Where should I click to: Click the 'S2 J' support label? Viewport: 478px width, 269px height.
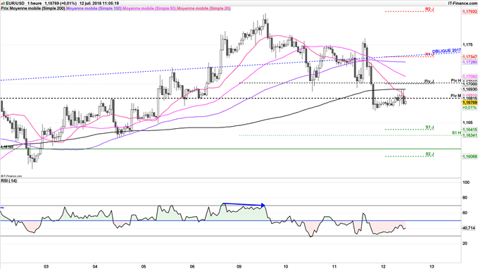coord(430,154)
